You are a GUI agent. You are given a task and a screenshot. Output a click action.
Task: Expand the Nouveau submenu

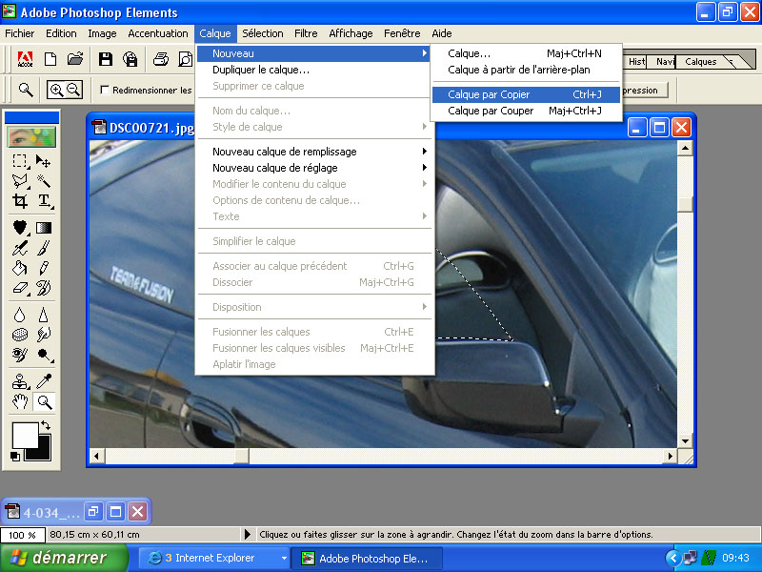(x=313, y=53)
